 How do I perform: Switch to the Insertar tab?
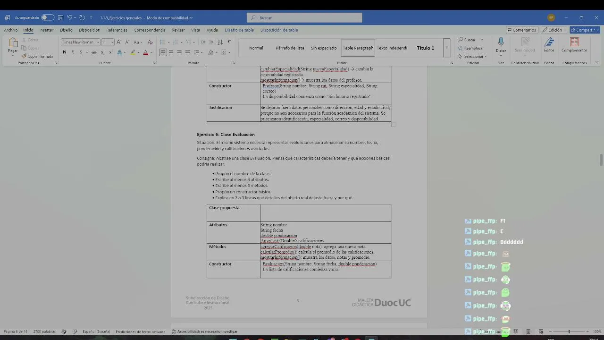[46, 30]
